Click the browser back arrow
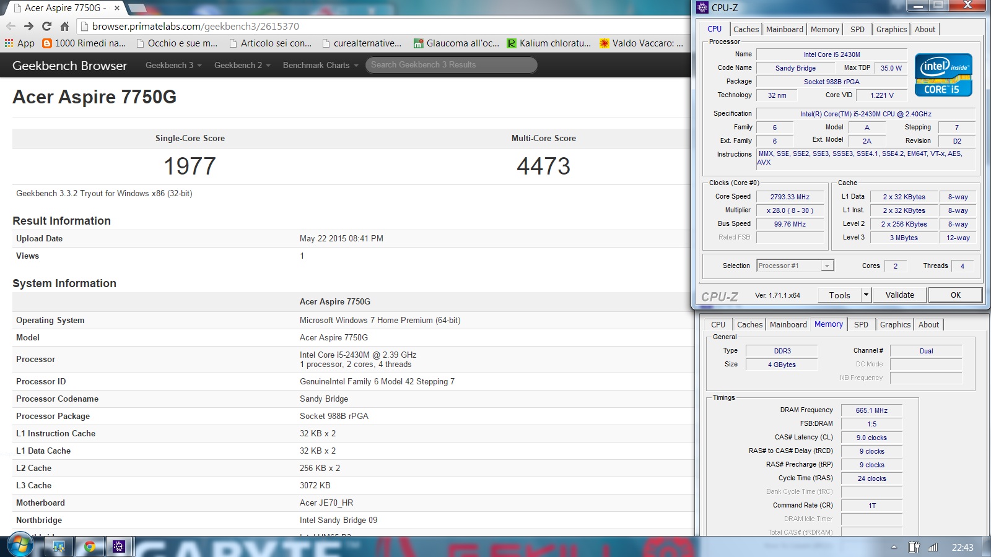The image size is (991, 557). tap(11, 26)
